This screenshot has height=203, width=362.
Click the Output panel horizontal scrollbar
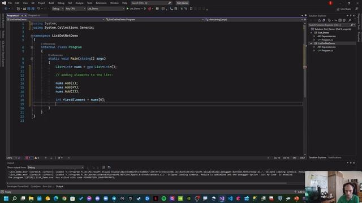pos(148,183)
